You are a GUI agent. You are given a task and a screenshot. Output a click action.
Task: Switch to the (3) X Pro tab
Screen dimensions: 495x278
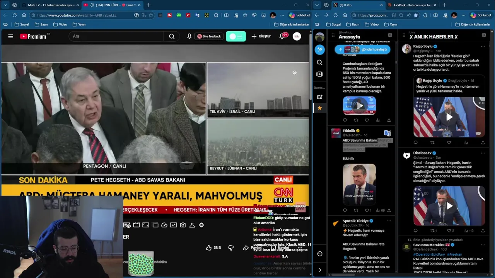tap(358, 5)
